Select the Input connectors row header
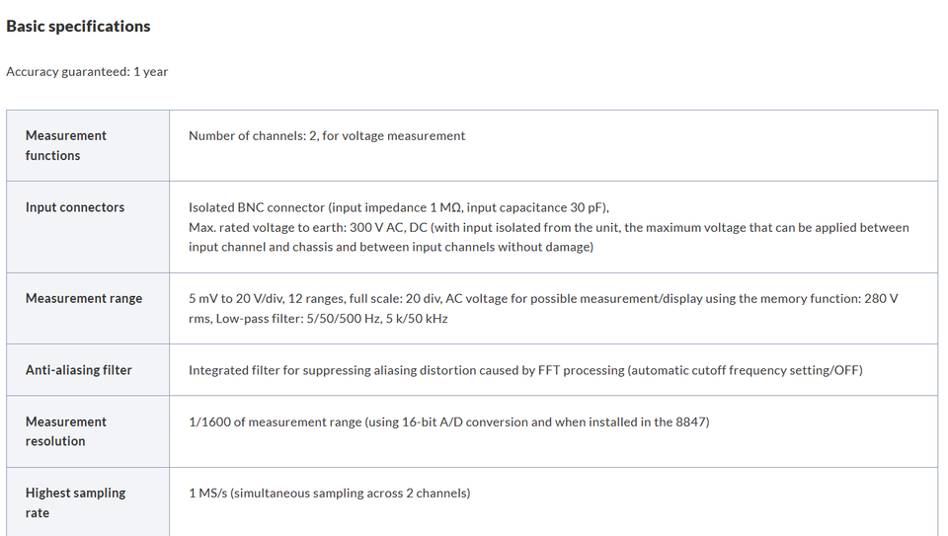Screen dimensions: 948x536 click(88, 227)
